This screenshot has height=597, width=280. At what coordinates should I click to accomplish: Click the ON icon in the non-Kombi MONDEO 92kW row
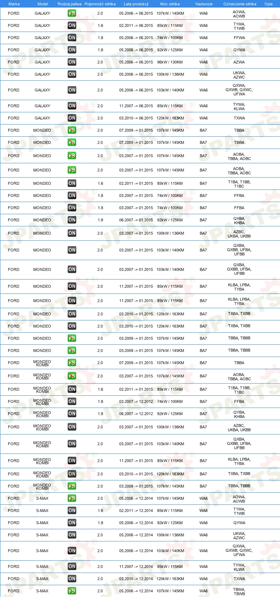click(72, 220)
